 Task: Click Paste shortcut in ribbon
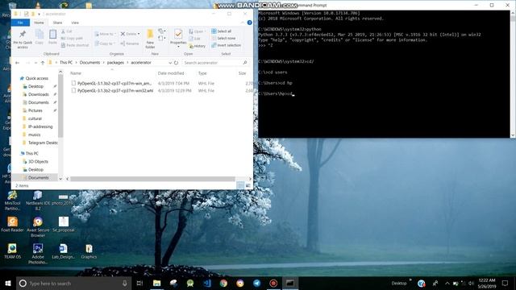pyautogui.click(x=75, y=45)
